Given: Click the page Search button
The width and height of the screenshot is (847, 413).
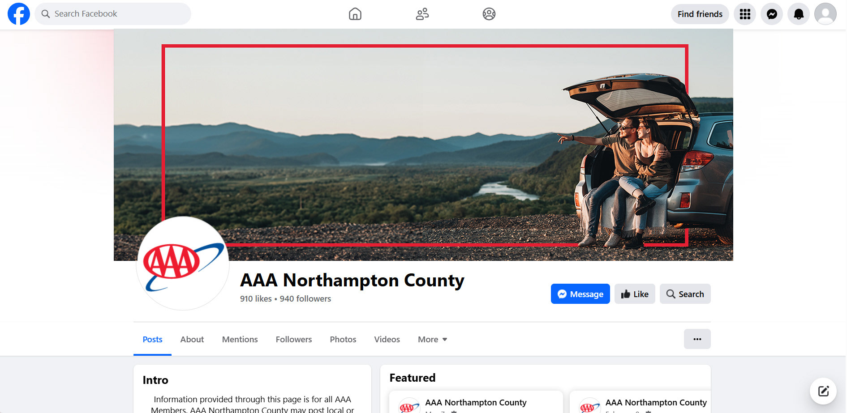Looking at the screenshot, I should (x=685, y=294).
